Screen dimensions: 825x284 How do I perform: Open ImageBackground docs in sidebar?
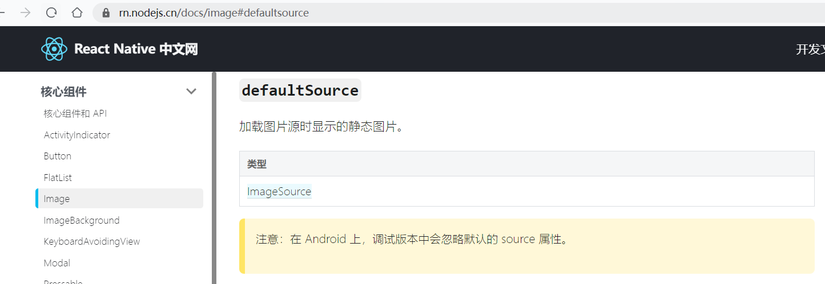coord(82,220)
